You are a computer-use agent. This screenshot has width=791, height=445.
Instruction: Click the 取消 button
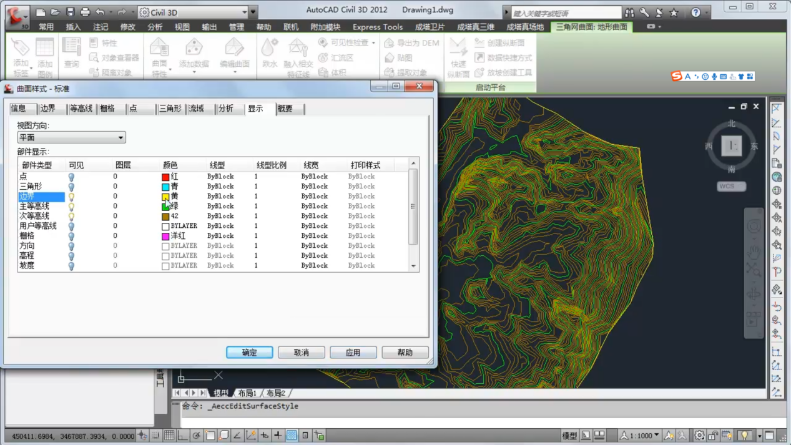302,353
